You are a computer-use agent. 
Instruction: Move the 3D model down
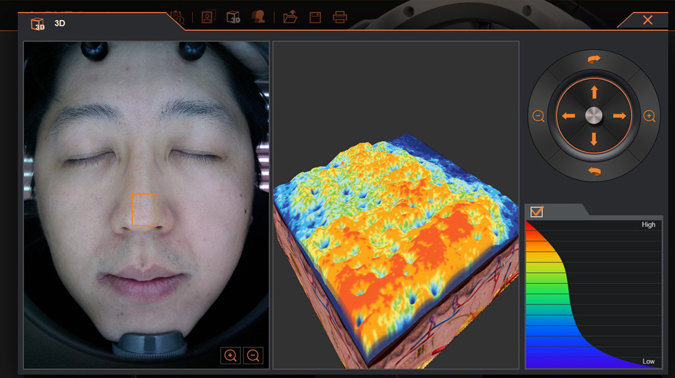(594, 139)
